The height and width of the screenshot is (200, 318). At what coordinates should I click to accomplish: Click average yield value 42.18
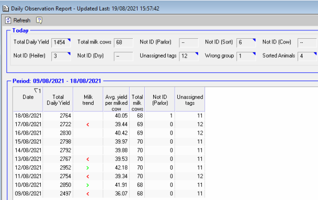click(121, 168)
